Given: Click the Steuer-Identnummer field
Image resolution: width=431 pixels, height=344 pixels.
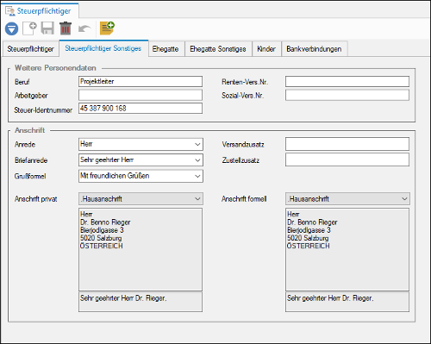Looking at the screenshot, I should [141, 109].
